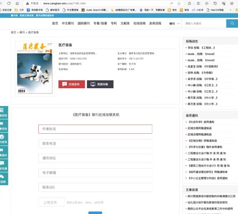Open the 中文期刊 navigation menu
The image size is (238, 214).
[x=68, y=23]
